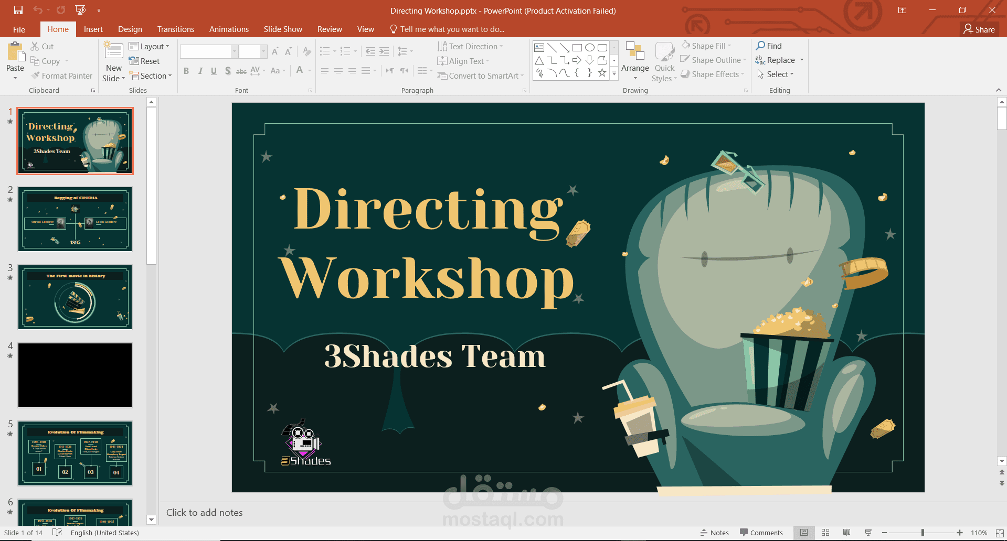Click the Save icon in the quick access toolbar
Image resolution: width=1007 pixels, height=541 pixels.
tap(18, 10)
